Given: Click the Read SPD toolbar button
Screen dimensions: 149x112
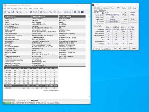Looking at the screenshot, I should coord(33,12).
